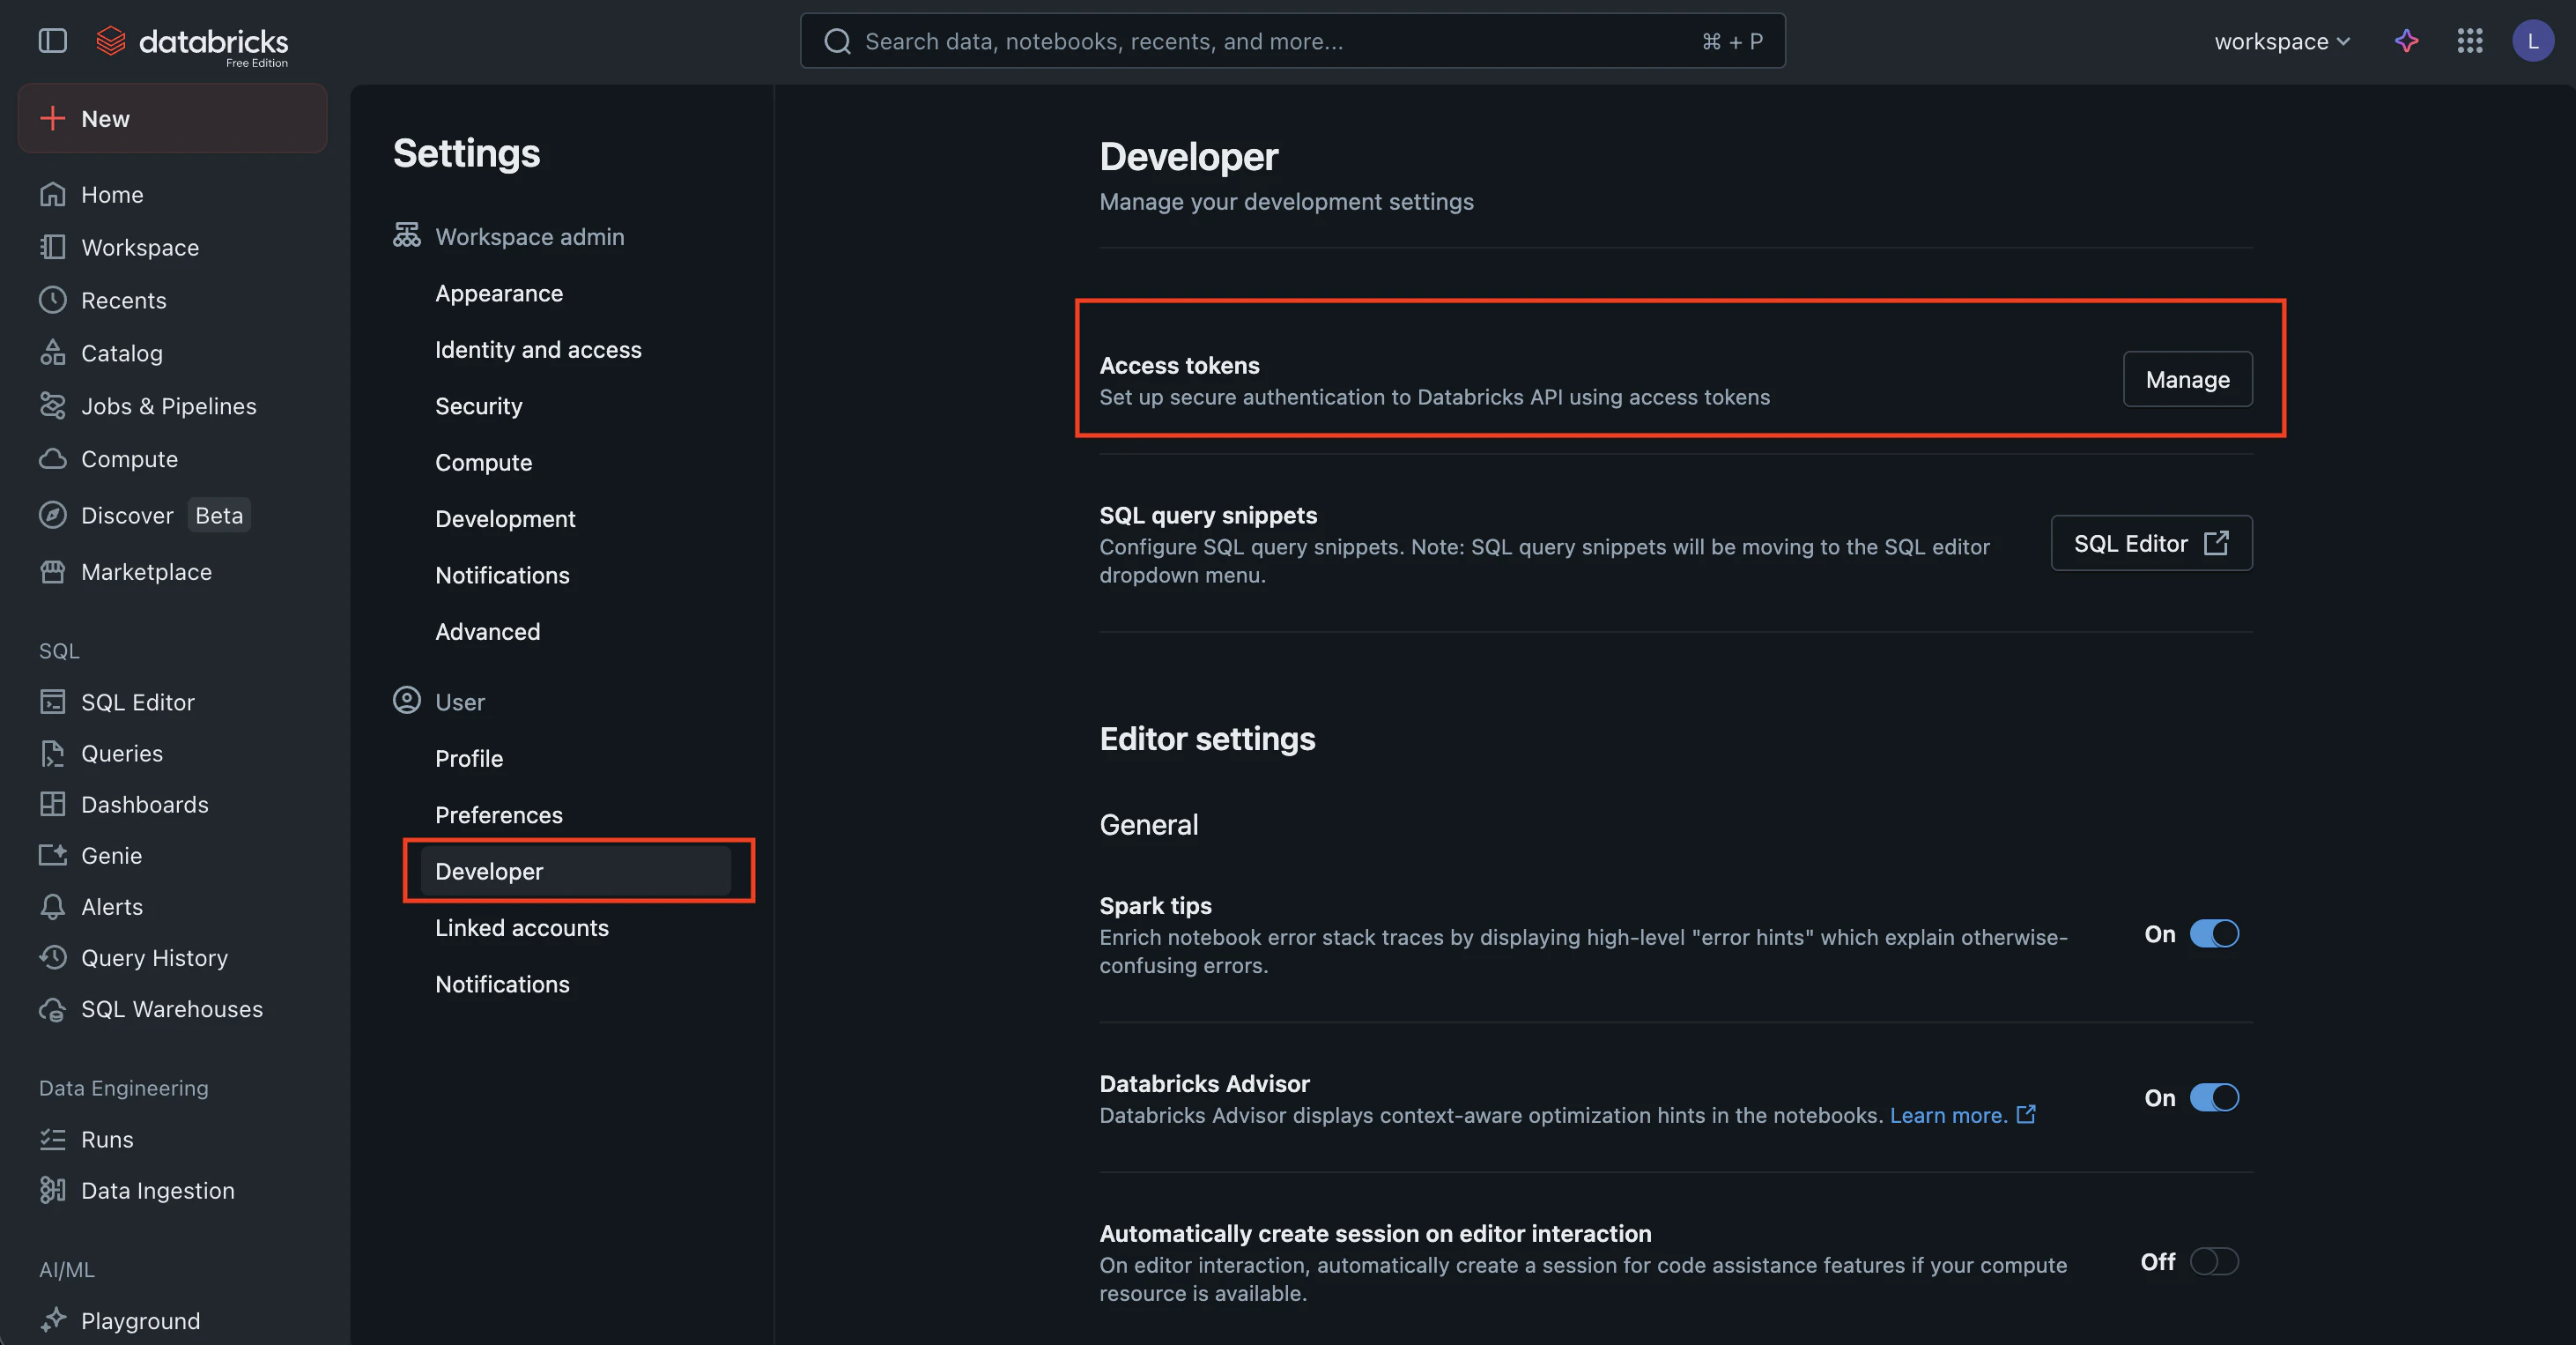Select the Catalog icon
This screenshot has width=2576, height=1345.
pos(53,353)
